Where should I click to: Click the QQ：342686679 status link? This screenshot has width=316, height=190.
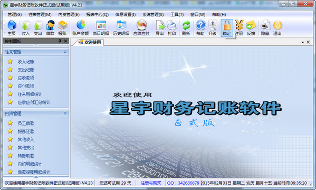183,183
